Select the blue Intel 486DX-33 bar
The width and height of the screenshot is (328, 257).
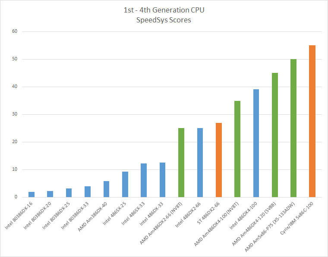[x=162, y=180]
